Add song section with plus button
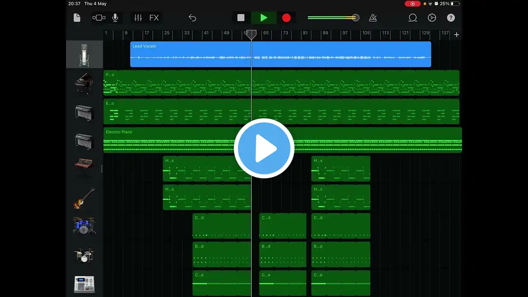This screenshot has width=528, height=297. click(456, 35)
